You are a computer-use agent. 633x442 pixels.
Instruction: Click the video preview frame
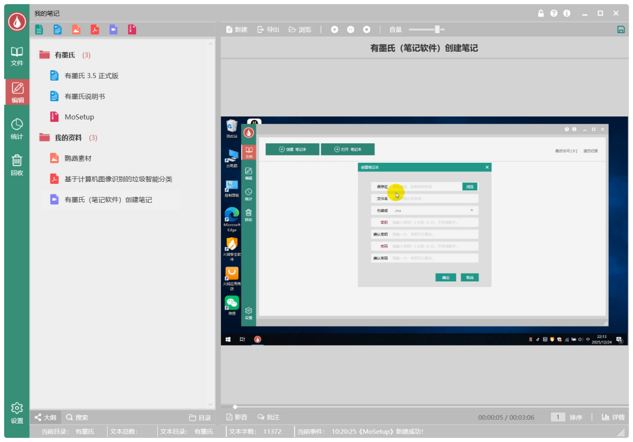click(x=425, y=231)
